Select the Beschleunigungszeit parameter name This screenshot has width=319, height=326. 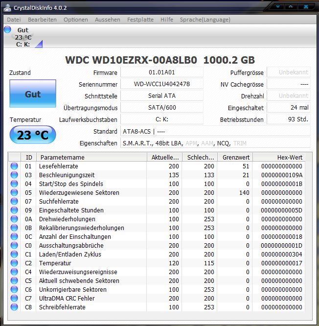[x=67, y=175]
